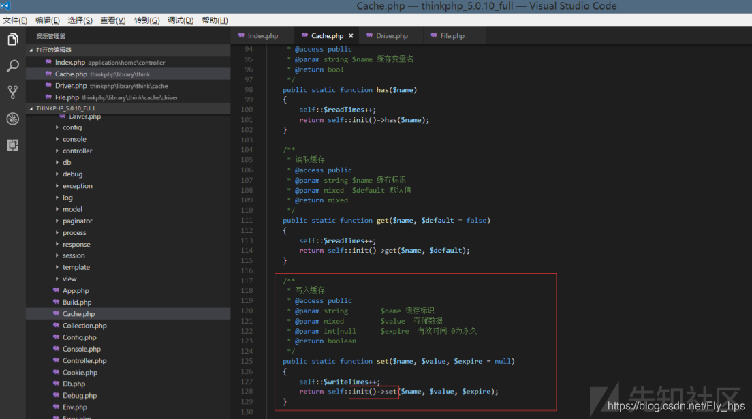Image resolution: width=752 pixels, height=419 pixels.
Task: Click line number 125 in the gutter
Action: [247, 361]
